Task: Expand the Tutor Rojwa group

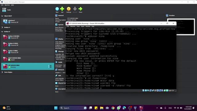Action: tap(2, 72)
